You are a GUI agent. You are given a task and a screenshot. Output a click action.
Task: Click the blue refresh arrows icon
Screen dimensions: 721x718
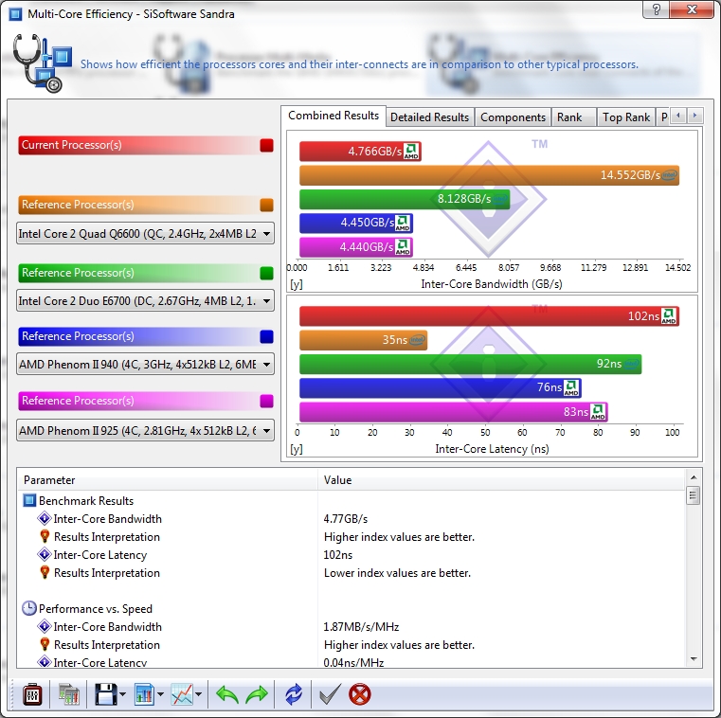[294, 694]
